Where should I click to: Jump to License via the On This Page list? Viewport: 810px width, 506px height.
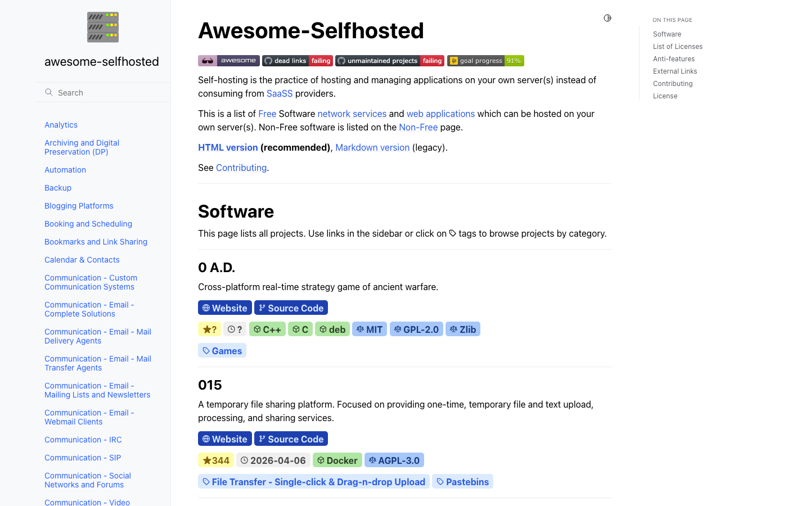click(665, 96)
